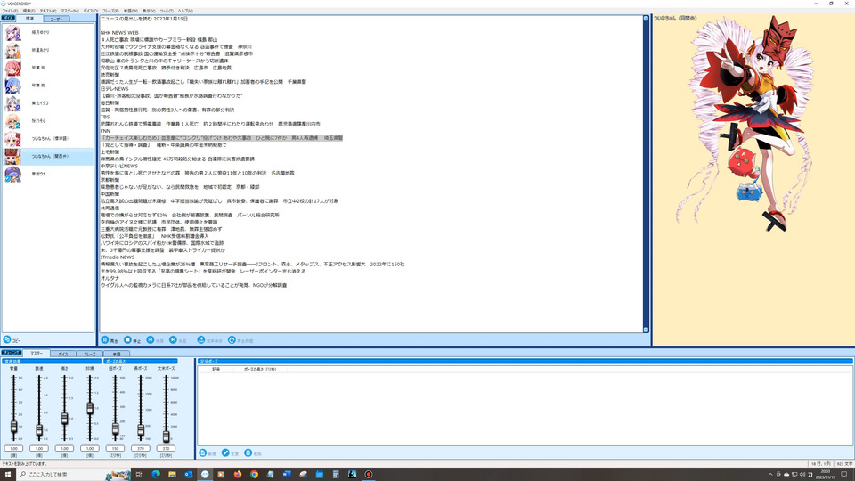This screenshot has width=855, height=481.
Task: Click the 停止 (stop) button
Action: point(133,340)
